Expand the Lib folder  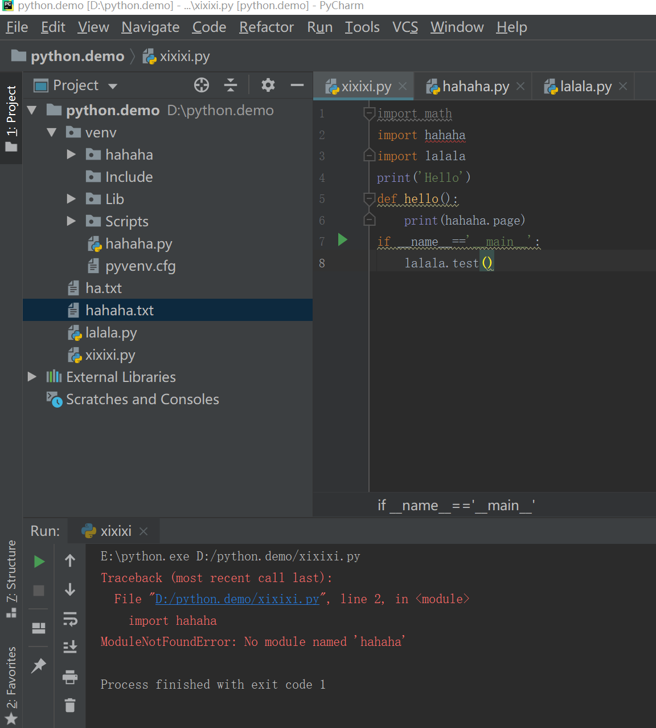coord(71,199)
